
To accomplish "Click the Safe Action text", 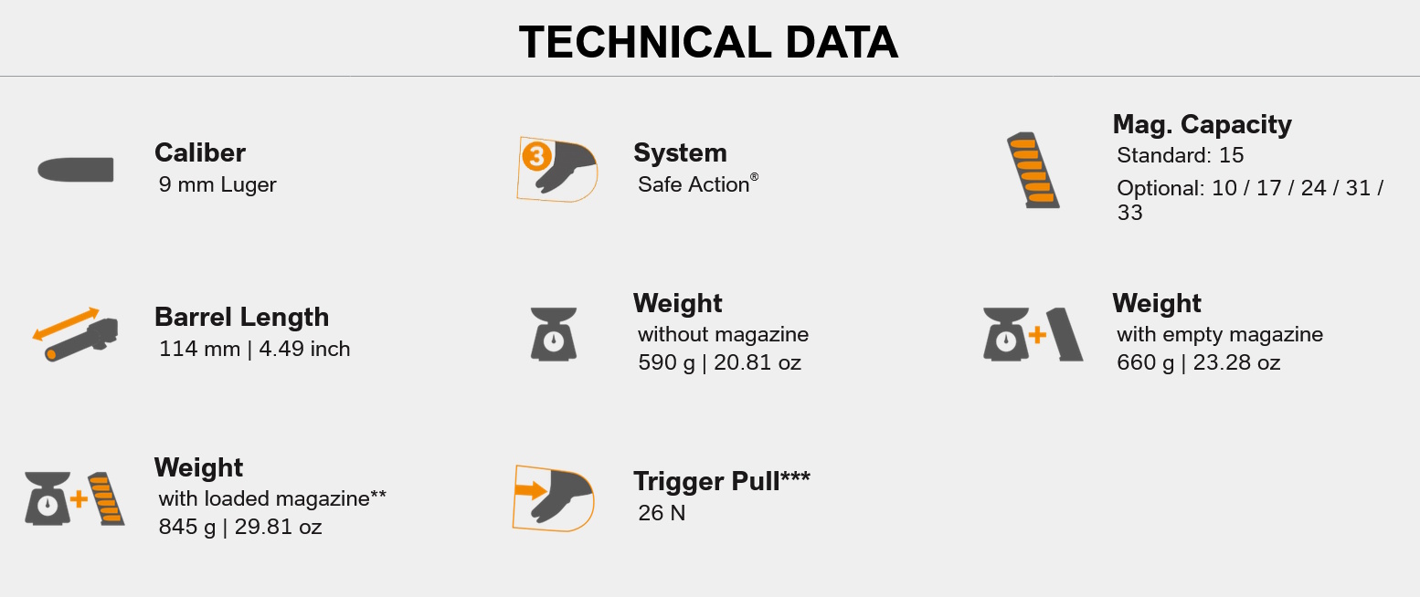I will (x=694, y=184).
